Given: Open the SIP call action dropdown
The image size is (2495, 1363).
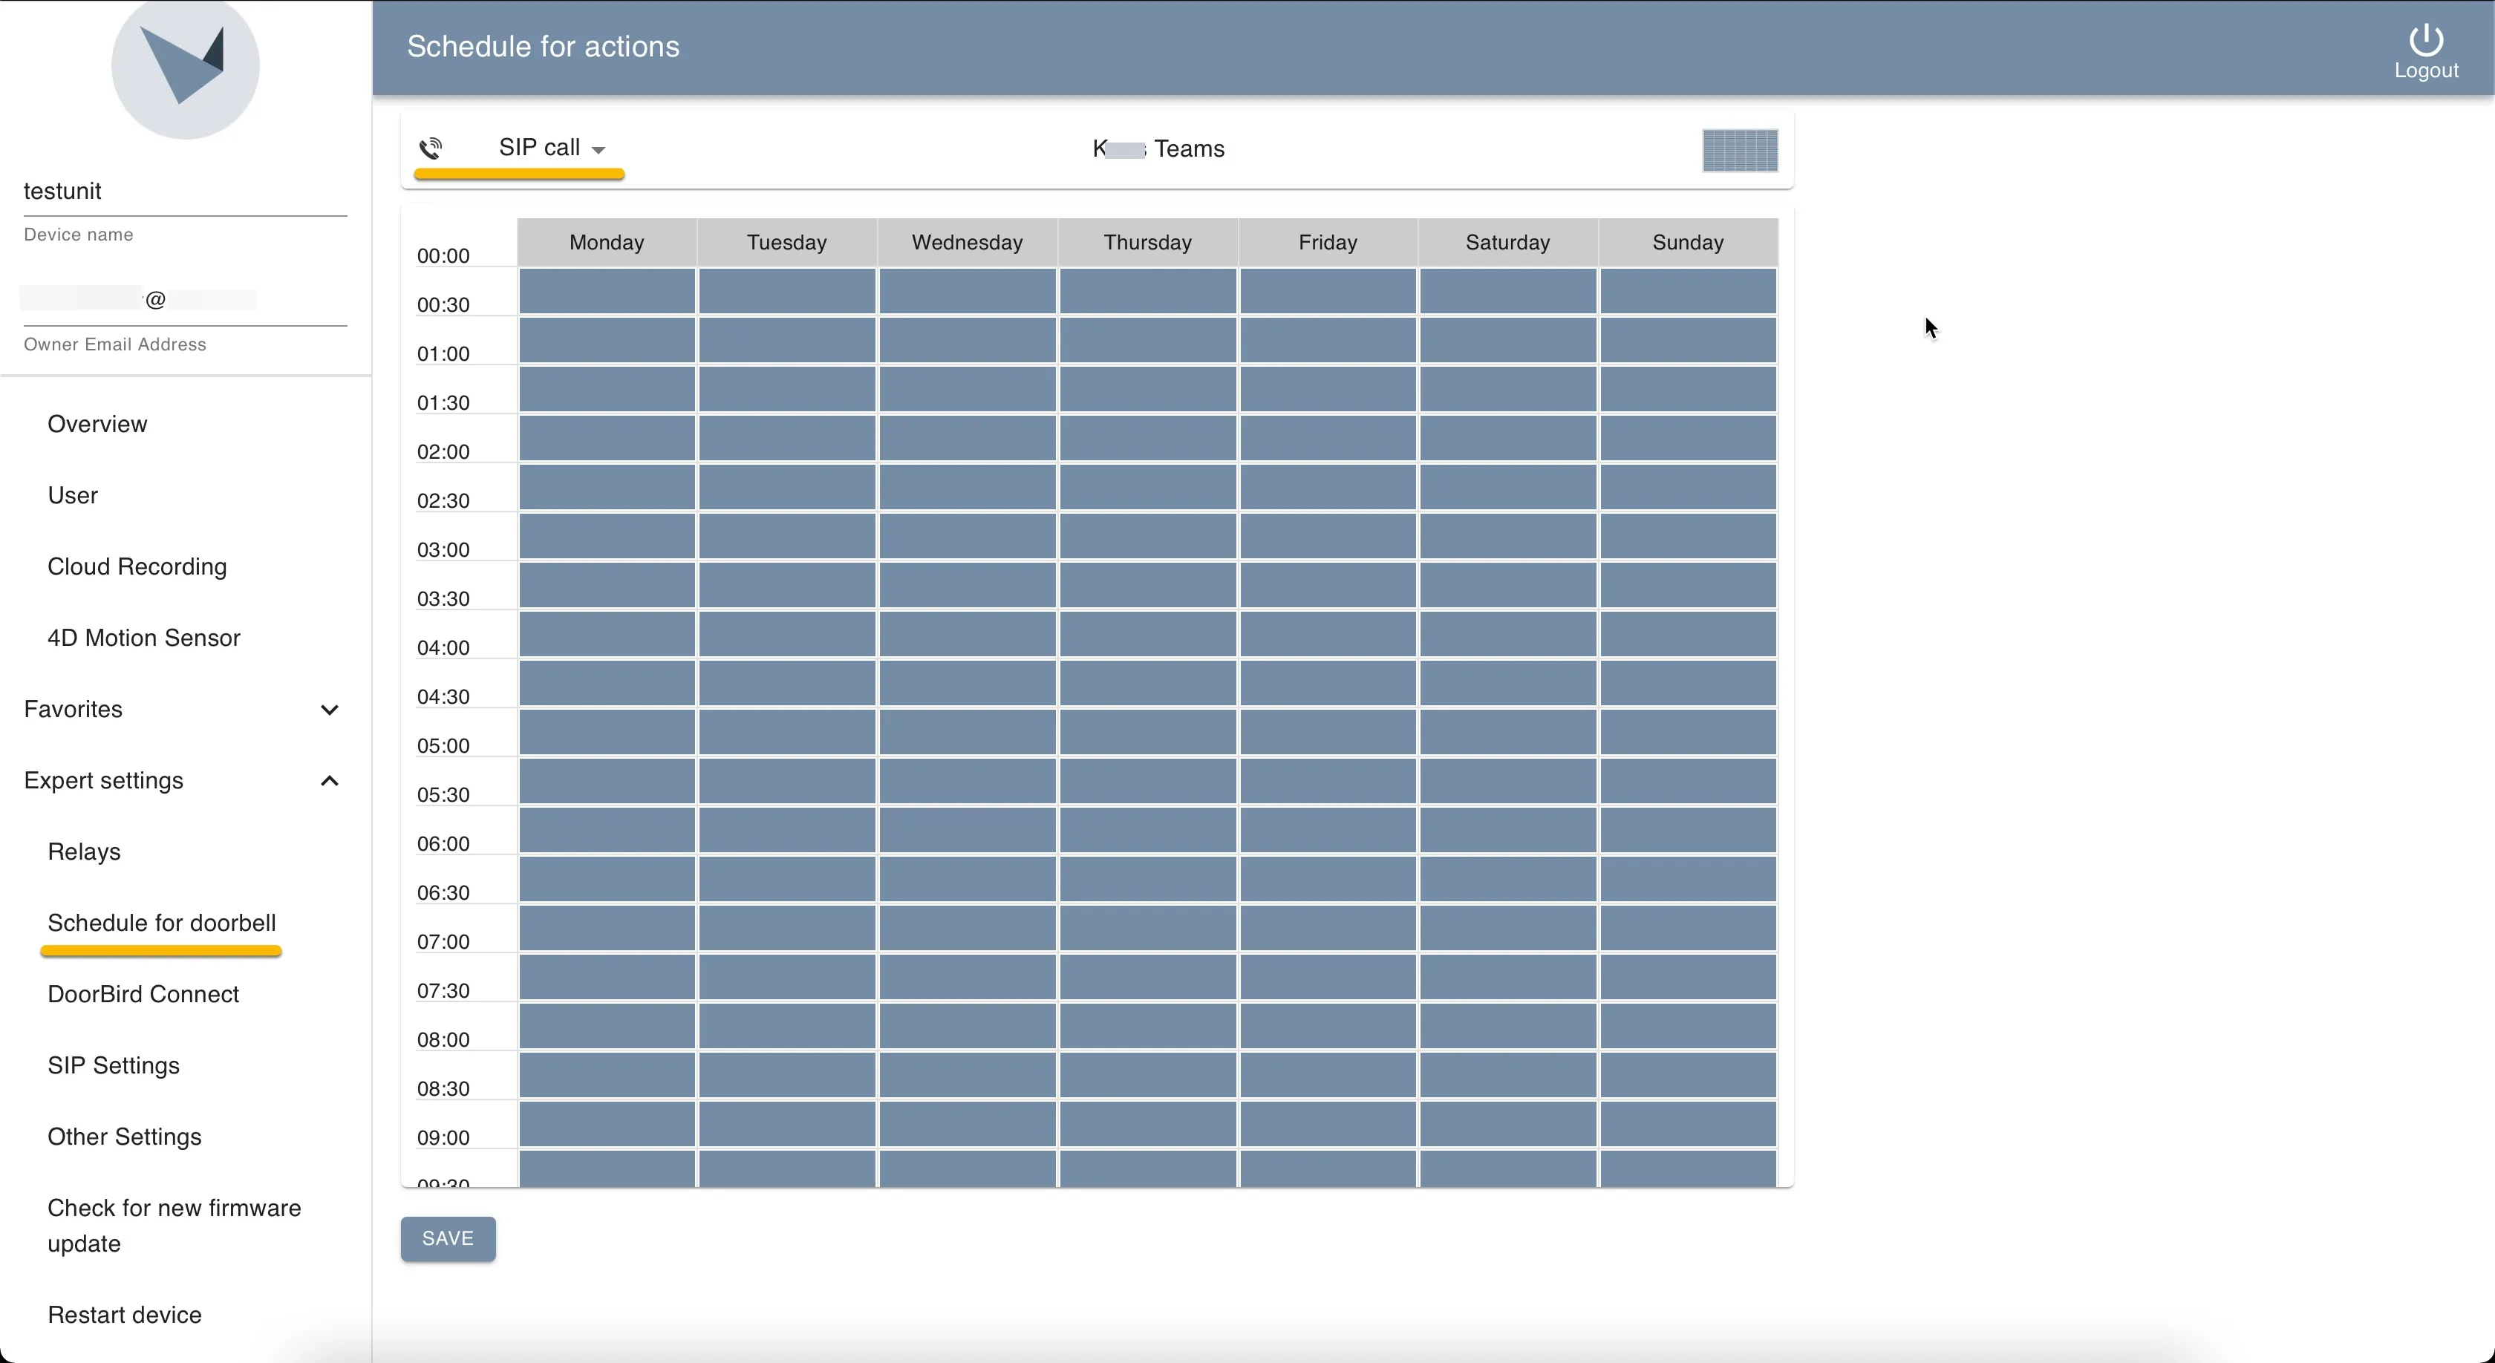Looking at the screenshot, I should pyautogui.click(x=552, y=148).
